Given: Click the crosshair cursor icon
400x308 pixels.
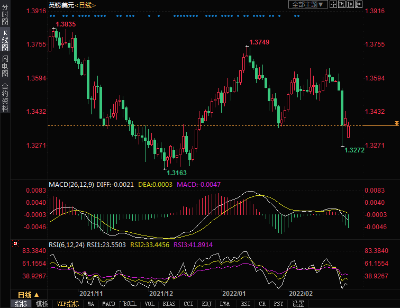Looking at the screenshot, I should click(x=333, y=4).
